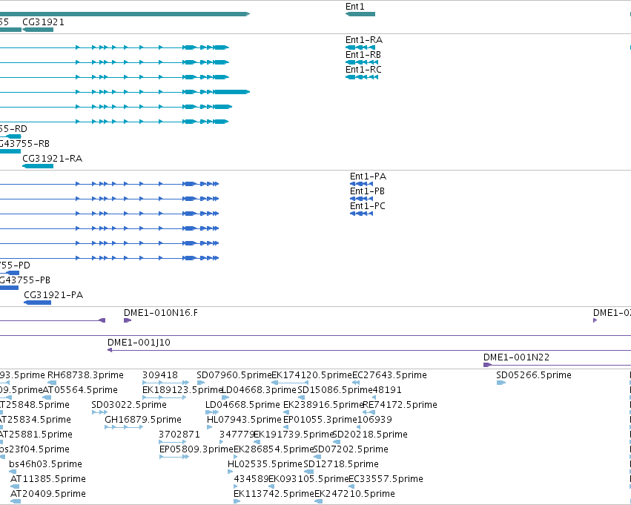This screenshot has width=631, height=505.
Task: Click the Ent1-PB CDS label
Action: point(368,191)
